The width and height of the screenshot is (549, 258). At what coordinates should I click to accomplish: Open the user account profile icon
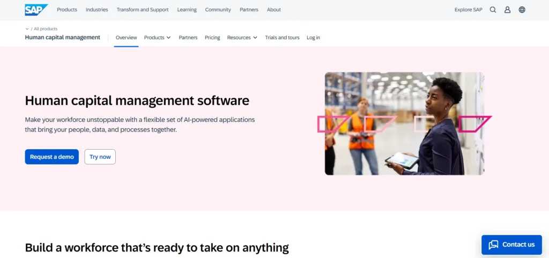click(x=507, y=10)
